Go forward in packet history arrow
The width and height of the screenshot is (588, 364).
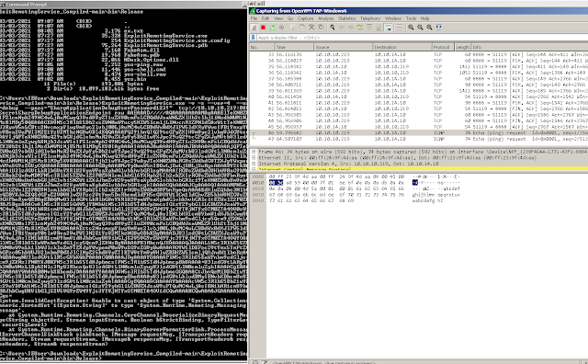(351, 28)
